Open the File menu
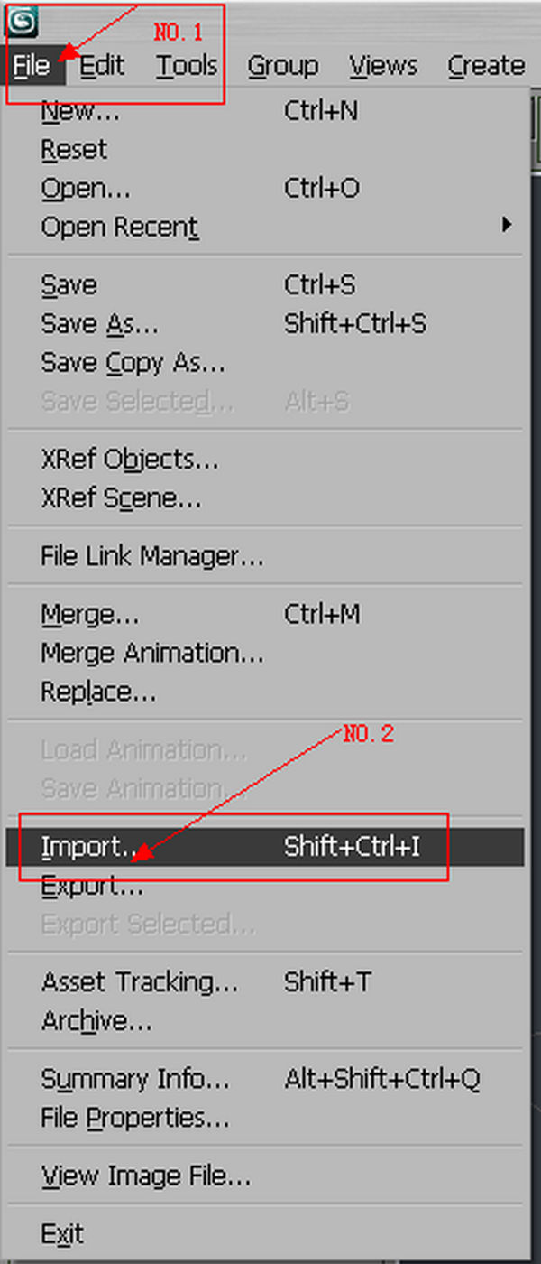The height and width of the screenshot is (1264, 541). pyautogui.click(x=32, y=66)
